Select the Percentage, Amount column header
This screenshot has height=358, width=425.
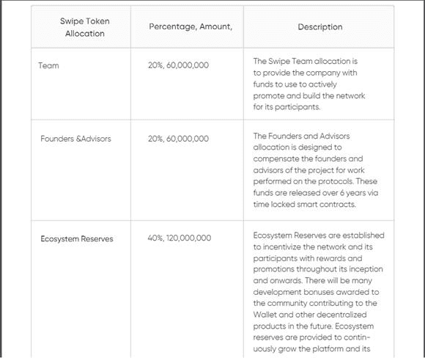[191, 26]
